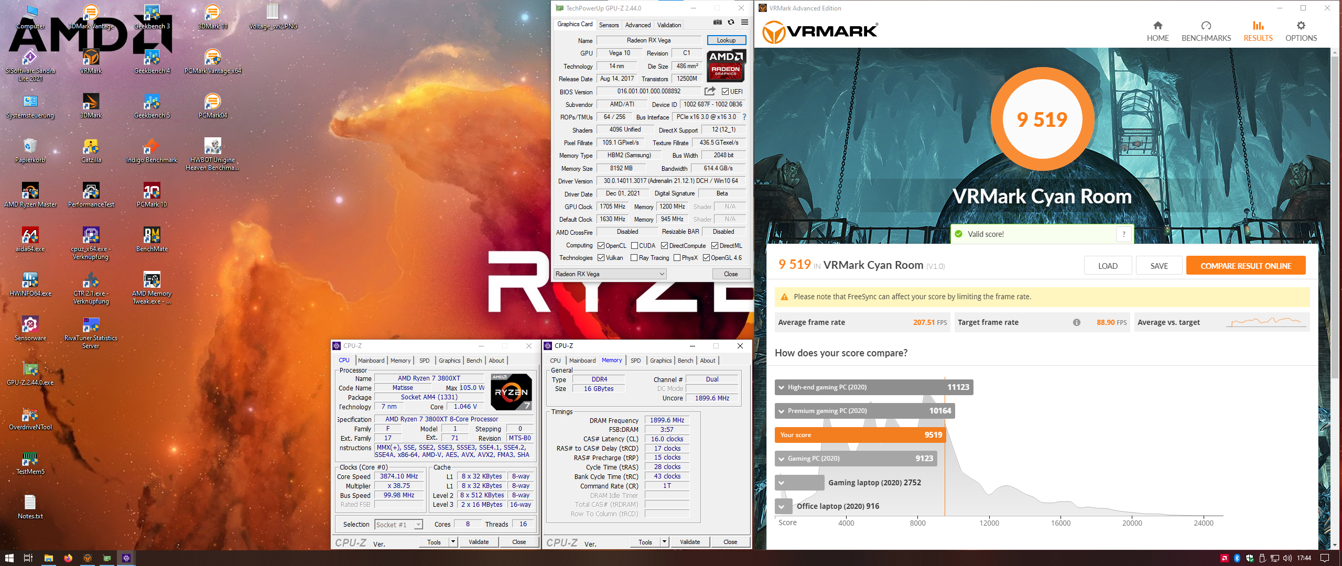Toggle the OpenCL checkbox

(x=601, y=245)
